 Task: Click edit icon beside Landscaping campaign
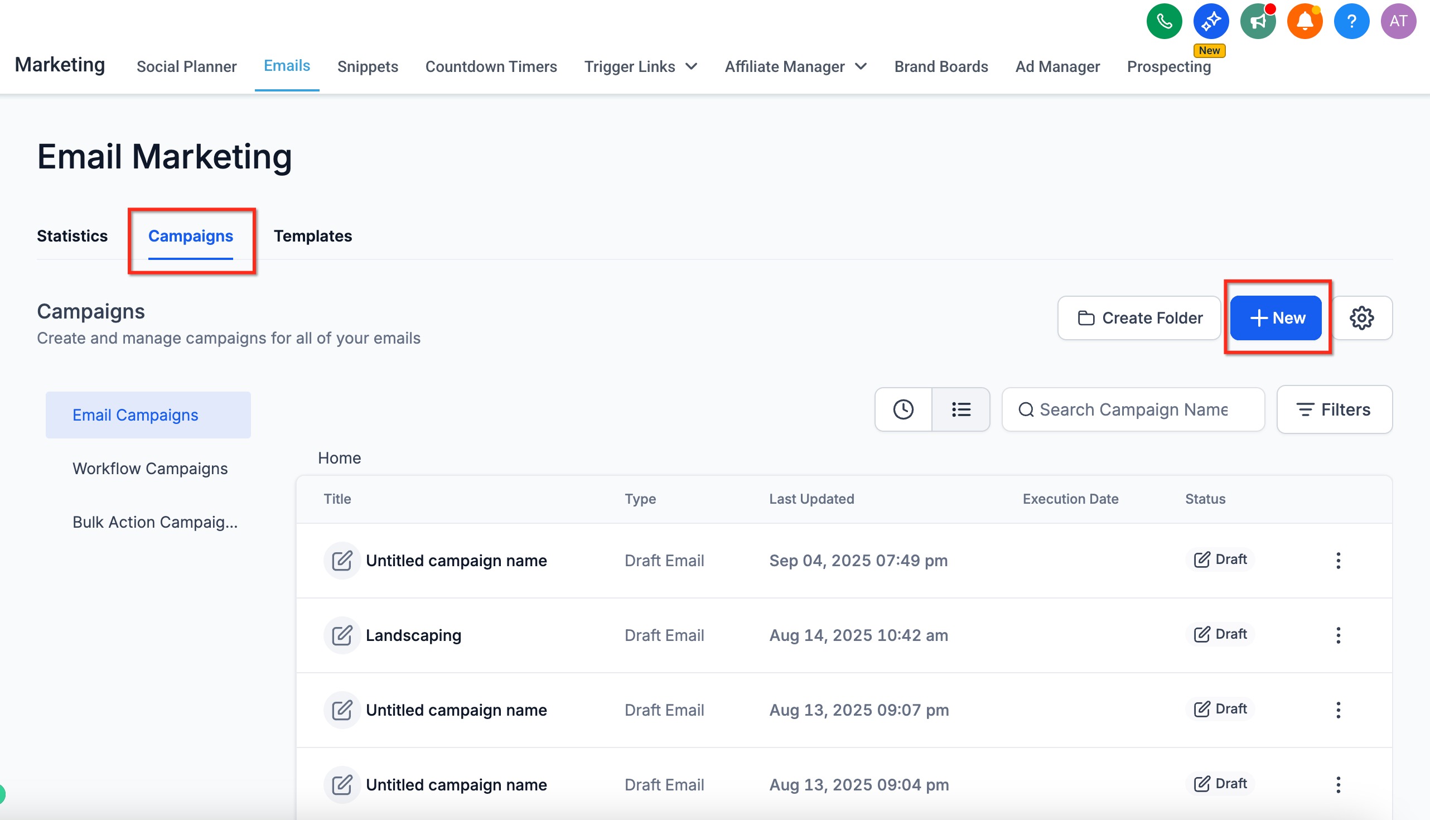342,635
